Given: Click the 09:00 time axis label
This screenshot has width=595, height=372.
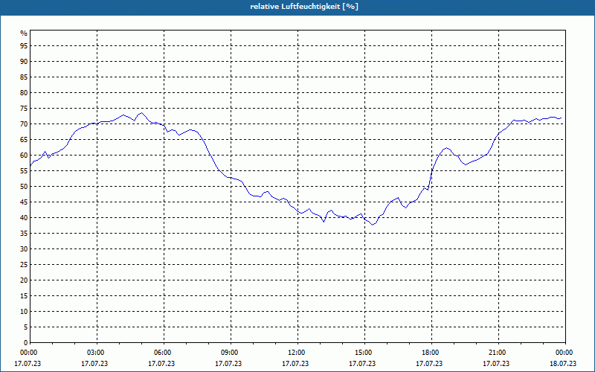Looking at the screenshot, I should tap(231, 353).
